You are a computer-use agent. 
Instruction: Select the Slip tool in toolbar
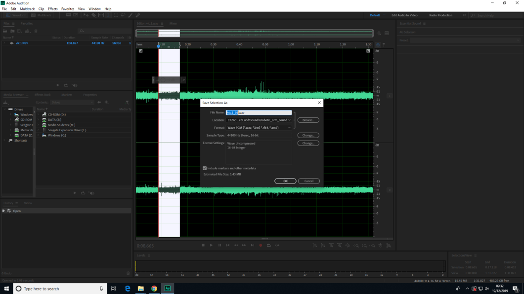pyautogui.click(x=101, y=15)
